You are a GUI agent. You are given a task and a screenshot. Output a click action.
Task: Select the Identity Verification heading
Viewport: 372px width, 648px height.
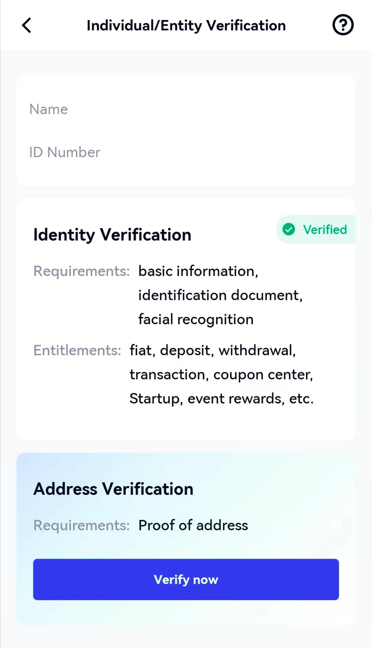[x=112, y=235]
